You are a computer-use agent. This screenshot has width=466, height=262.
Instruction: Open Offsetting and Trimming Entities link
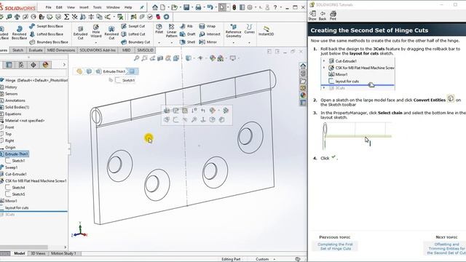tap(446, 248)
